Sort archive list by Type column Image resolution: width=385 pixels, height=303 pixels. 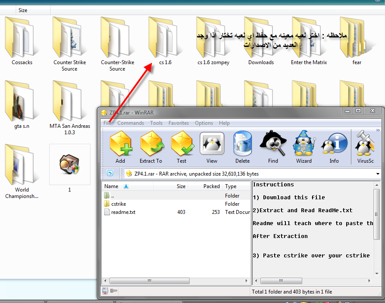[236, 186]
